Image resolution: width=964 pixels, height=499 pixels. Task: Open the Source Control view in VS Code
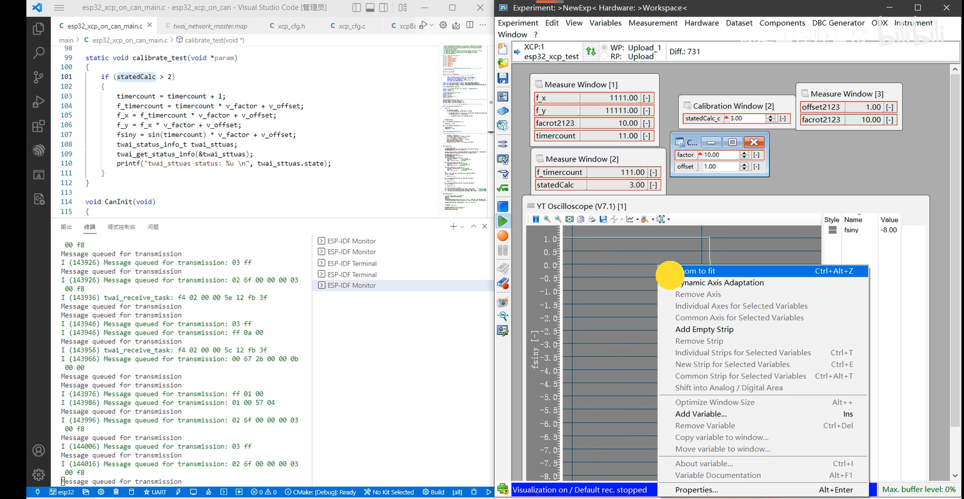click(x=39, y=77)
